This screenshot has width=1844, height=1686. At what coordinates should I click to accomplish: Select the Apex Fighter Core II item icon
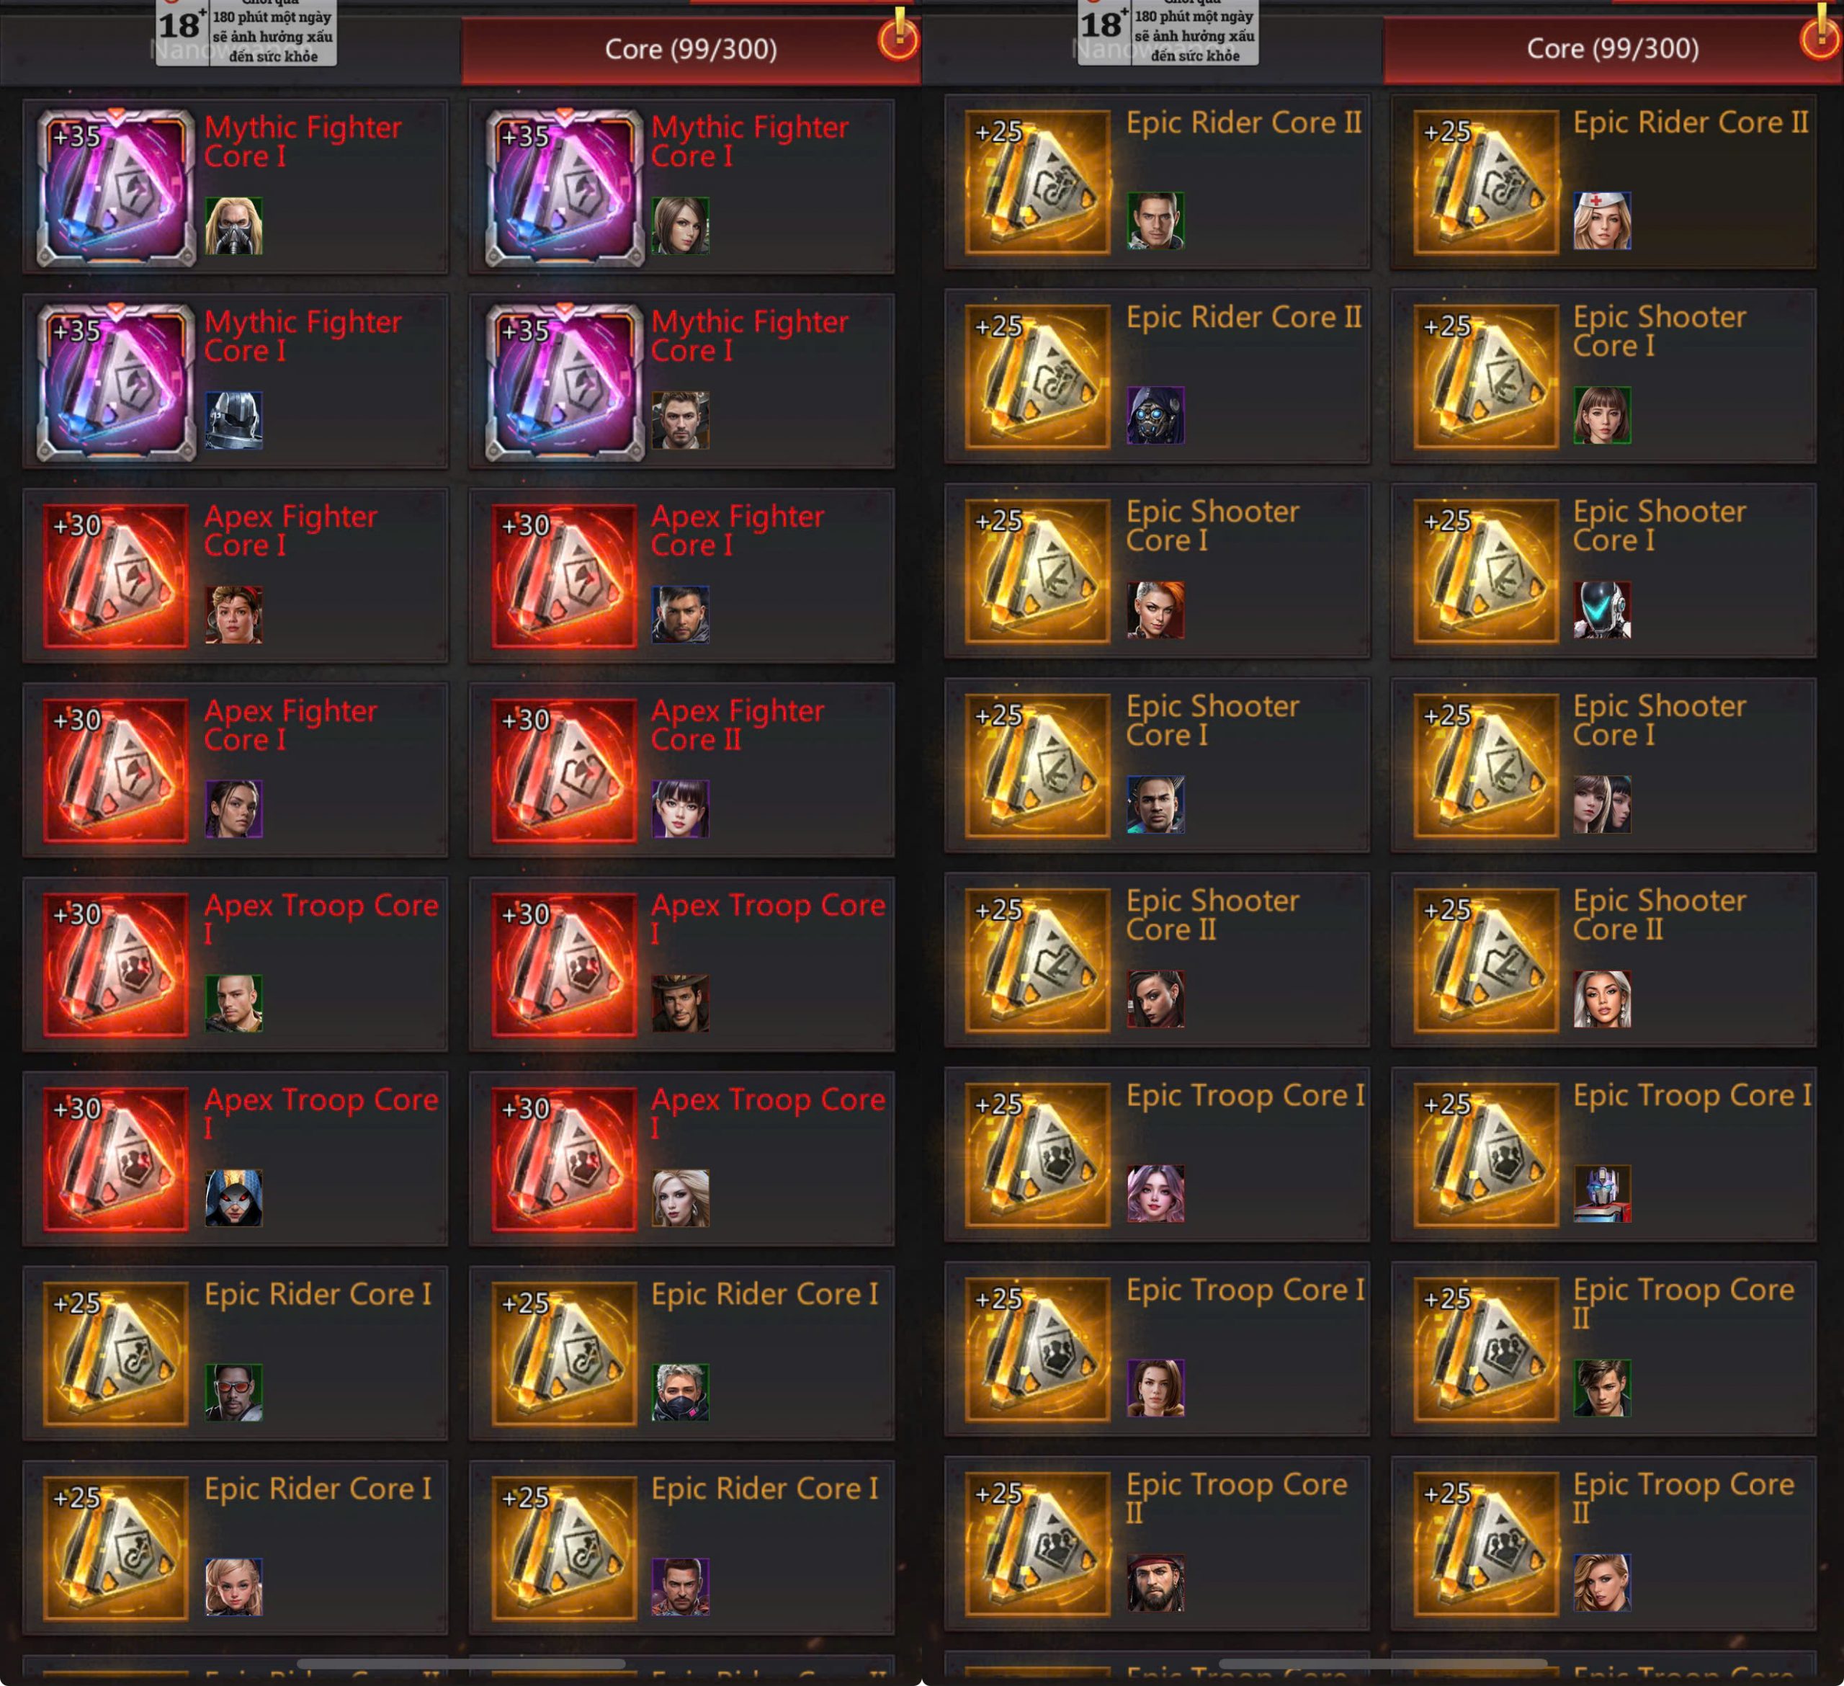point(563,770)
